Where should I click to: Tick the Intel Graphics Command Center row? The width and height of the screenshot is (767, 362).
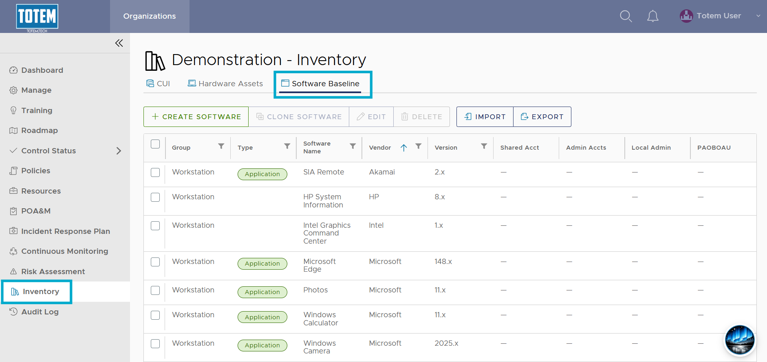click(155, 226)
